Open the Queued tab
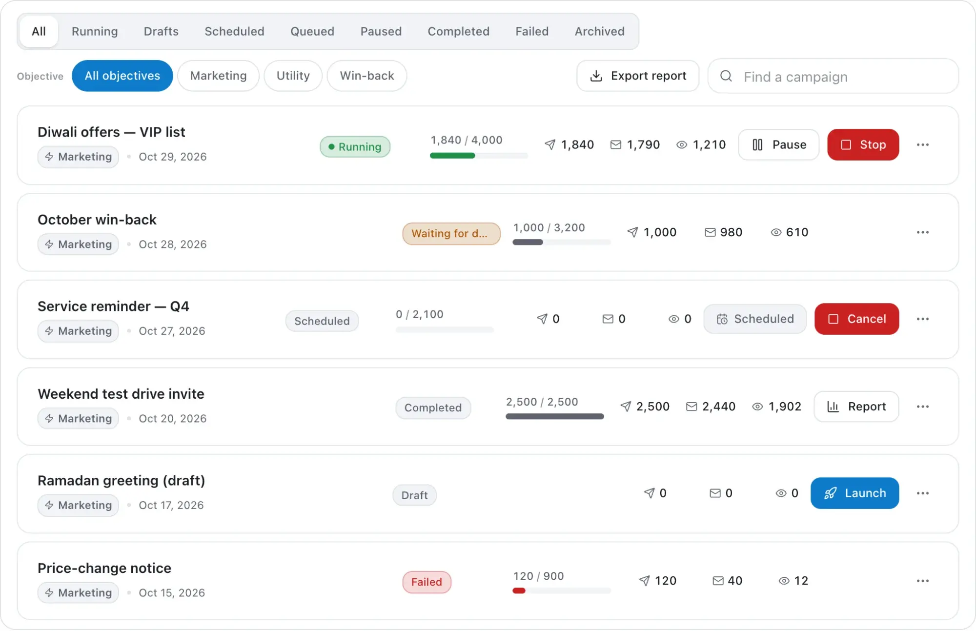The height and width of the screenshot is (631, 976). click(x=312, y=32)
